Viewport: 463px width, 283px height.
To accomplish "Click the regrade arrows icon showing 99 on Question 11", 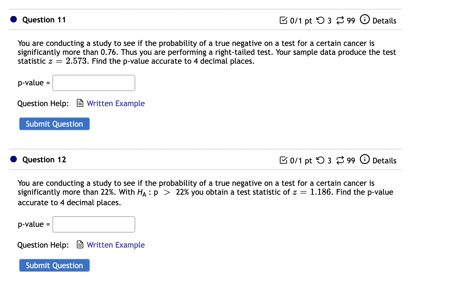I will (340, 20).
